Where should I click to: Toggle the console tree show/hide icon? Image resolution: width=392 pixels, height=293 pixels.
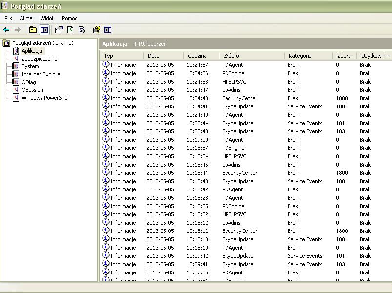[44, 30]
